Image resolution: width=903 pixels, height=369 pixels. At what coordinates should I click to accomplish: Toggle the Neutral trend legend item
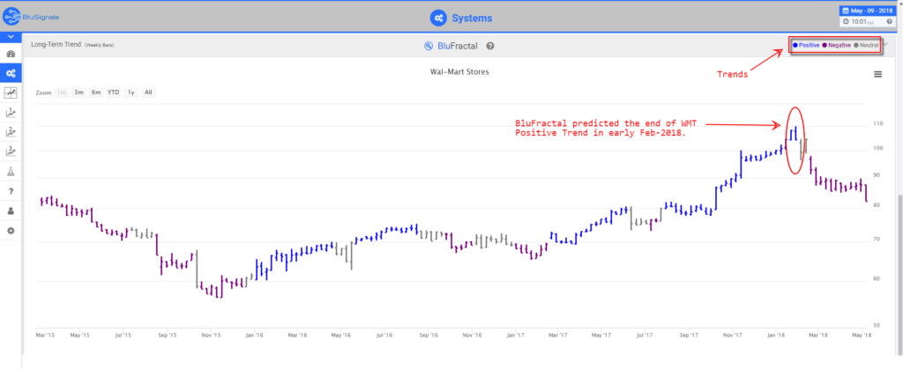(867, 45)
